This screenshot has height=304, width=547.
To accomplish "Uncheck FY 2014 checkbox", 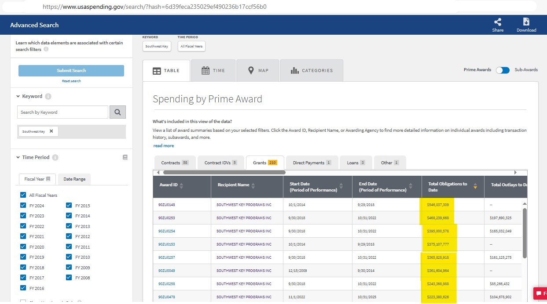I will click(69, 216).
